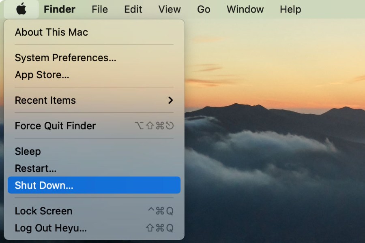The width and height of the screenshot is (365, 243).
Task: Open the View menu
Action: (x=170, y=9)
